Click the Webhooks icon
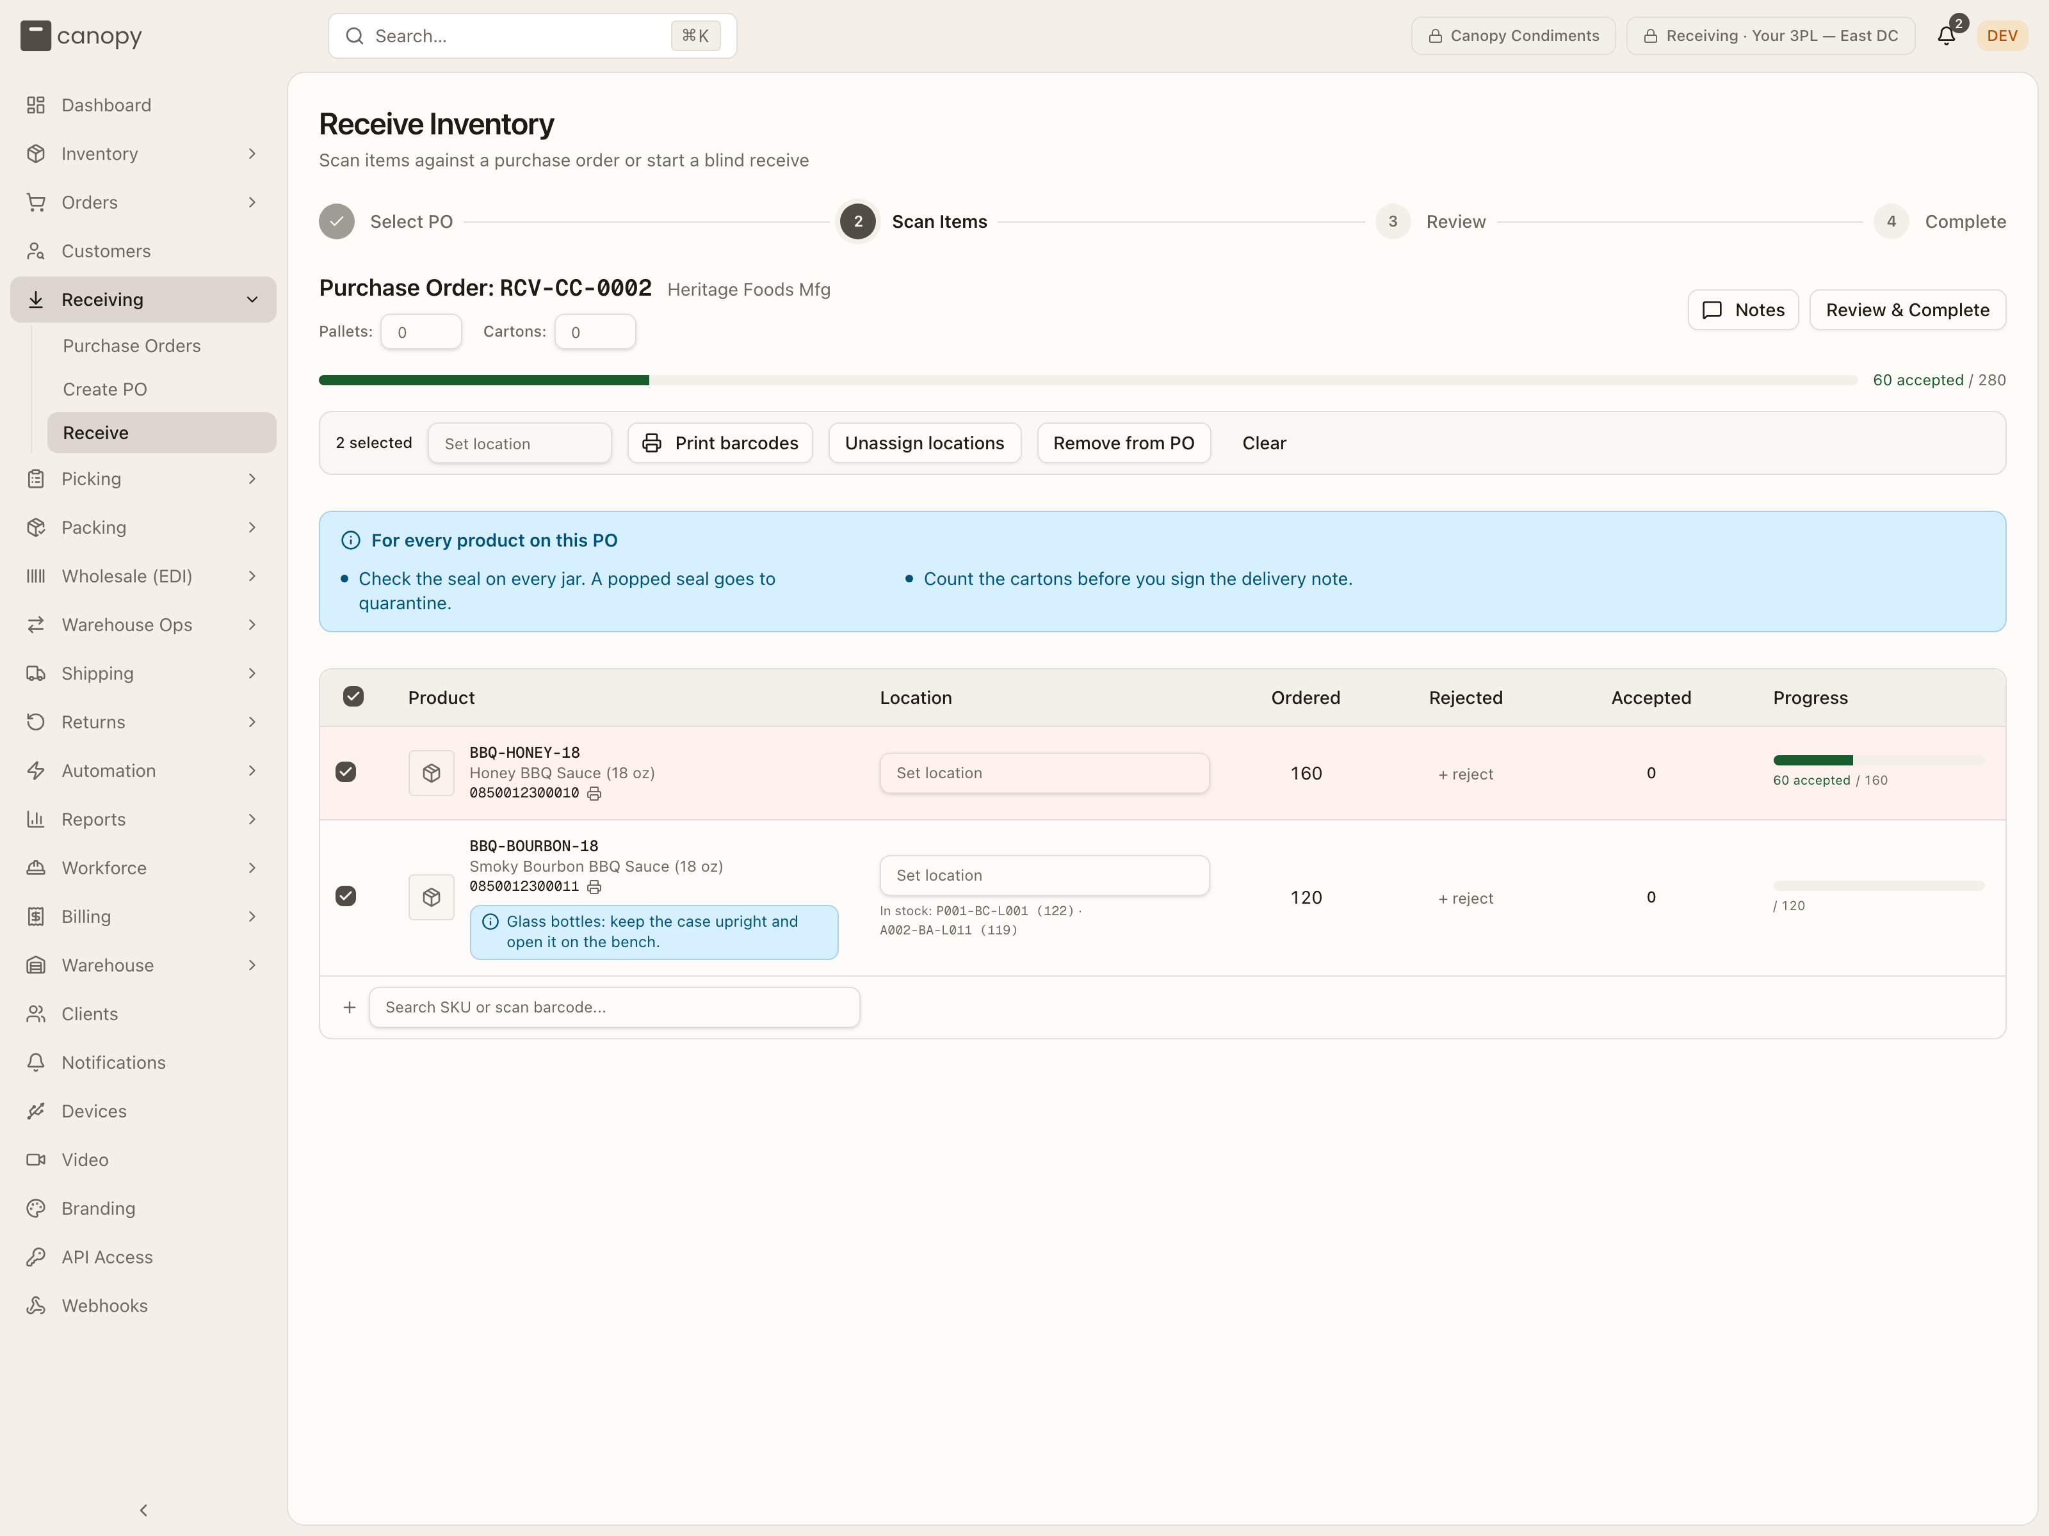Viewport: 2049px width, 1536px height. [36, 1306]
